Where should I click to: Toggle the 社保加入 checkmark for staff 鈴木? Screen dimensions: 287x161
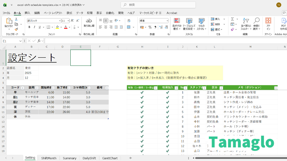coord(167,97)
